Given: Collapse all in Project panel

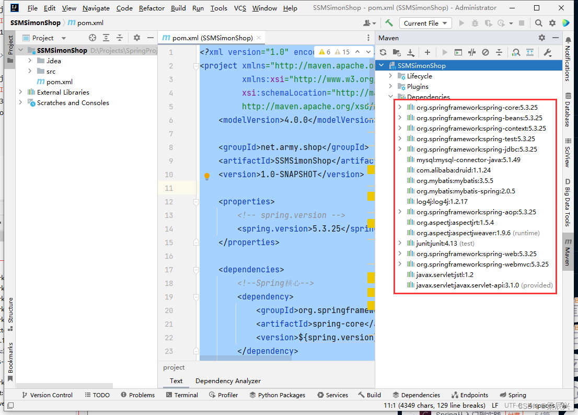Looking at the screenshot, I should [120, 38].
